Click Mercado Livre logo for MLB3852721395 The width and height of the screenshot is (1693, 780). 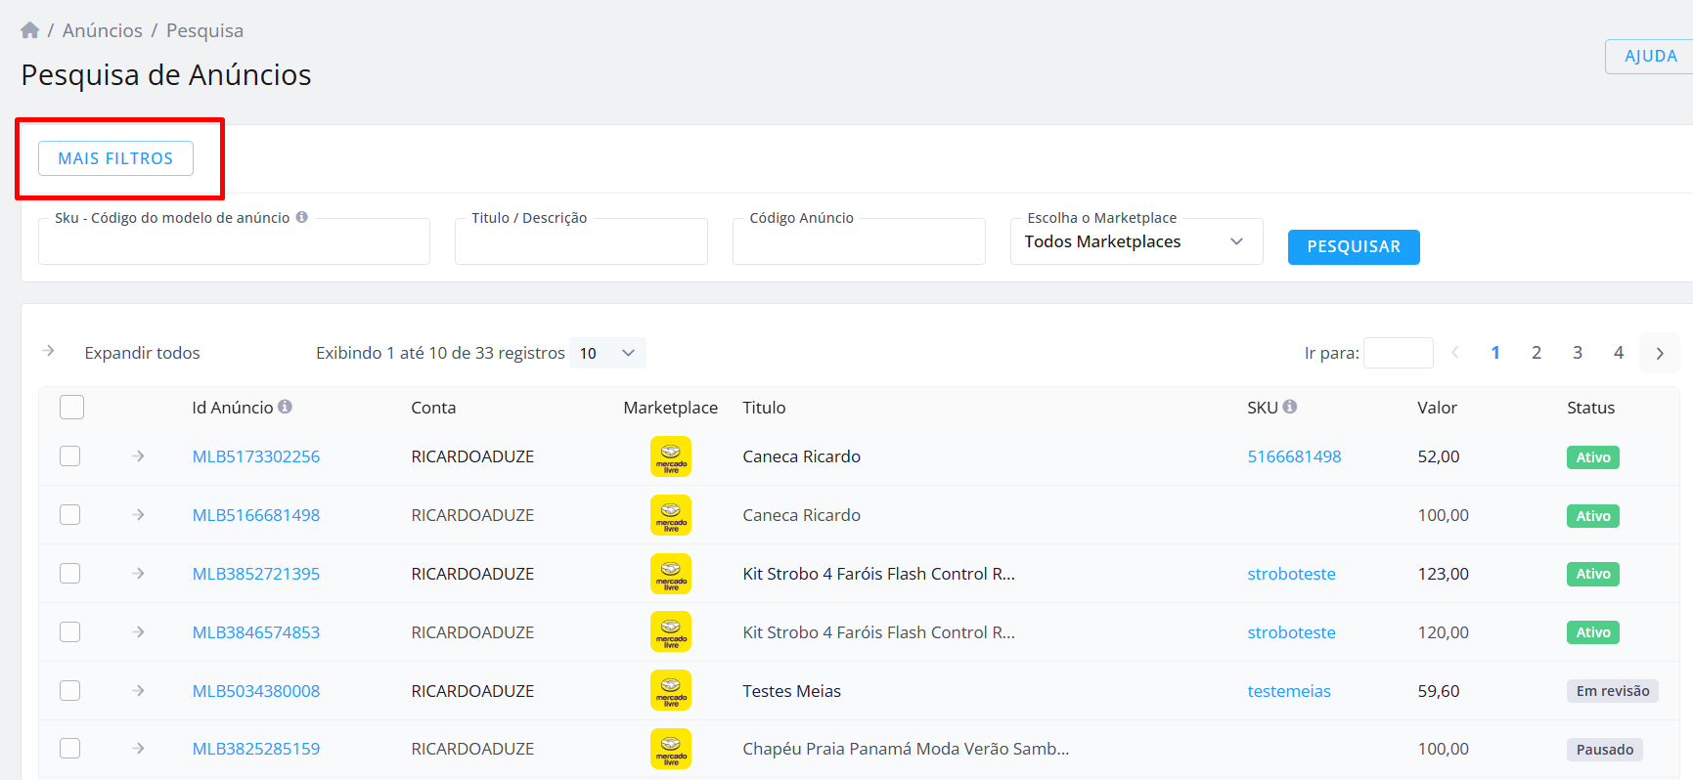point(671,574)
